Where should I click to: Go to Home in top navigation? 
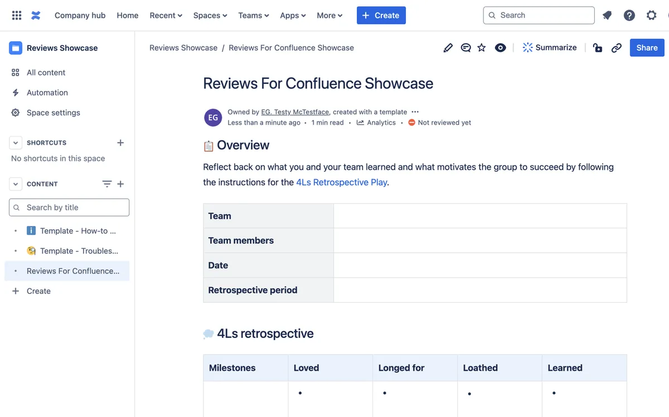click(x=128, y=16)
